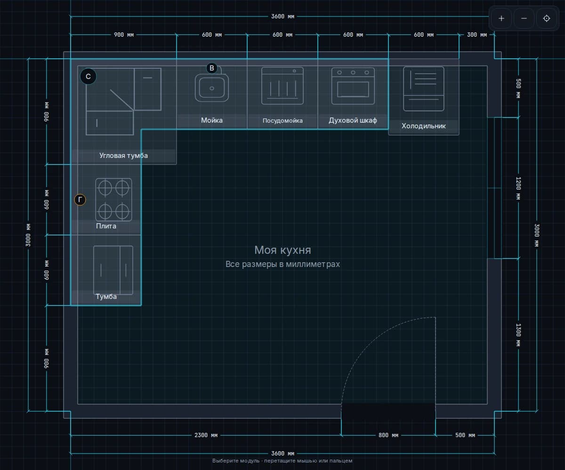Click the Духовой шкаф label
This screenshot has width=565, height=470.
(x=353, y=120)
